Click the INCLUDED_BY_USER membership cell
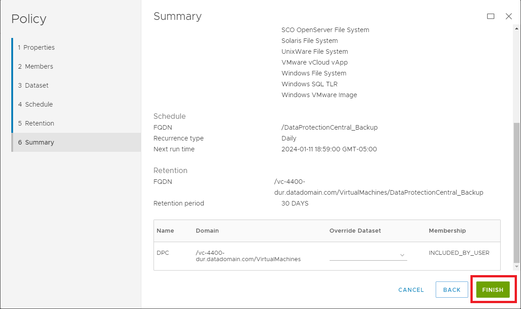 click(459, 253)
